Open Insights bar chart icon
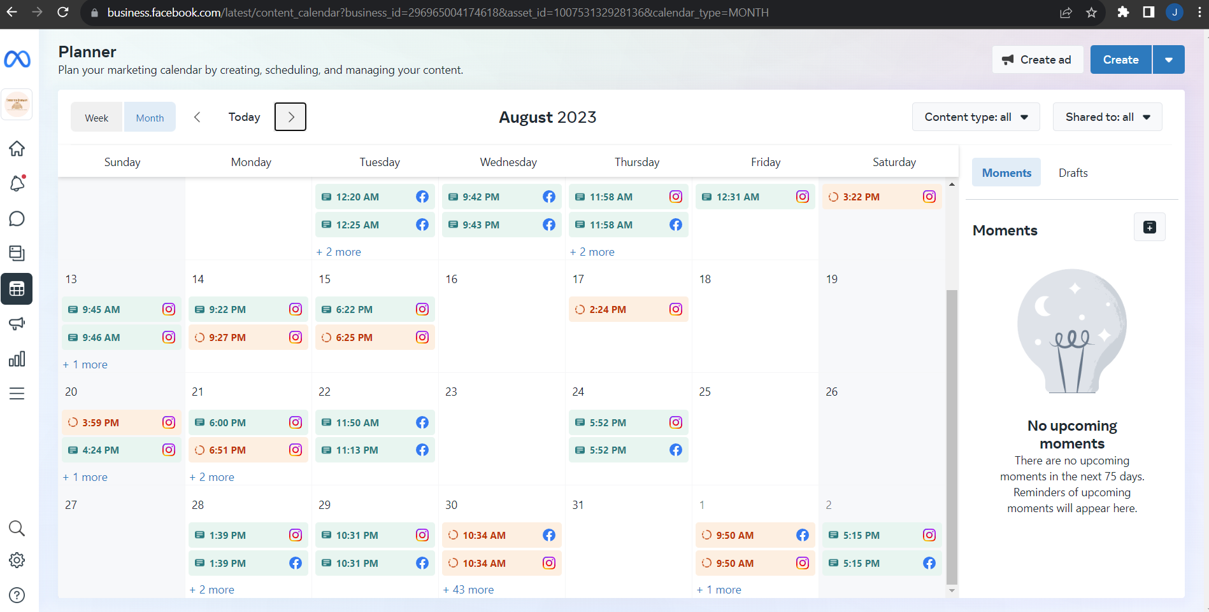 point(17,359)
